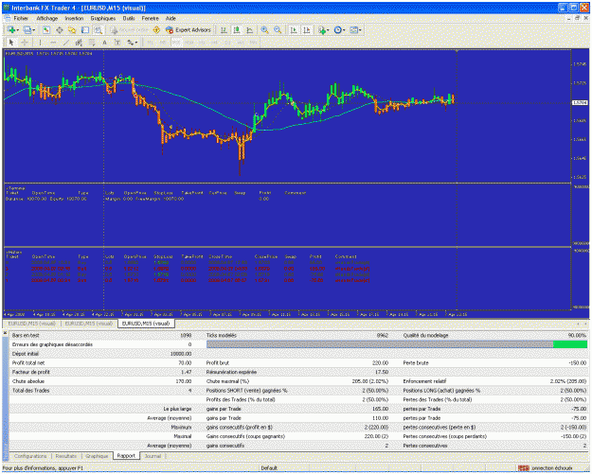The height and width of the screenshot is (474, 592).
Task: Click the New Order toolbar button
Action: coord(130,29)
